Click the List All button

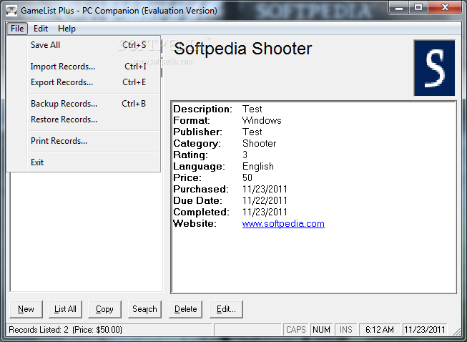[65, 309]
